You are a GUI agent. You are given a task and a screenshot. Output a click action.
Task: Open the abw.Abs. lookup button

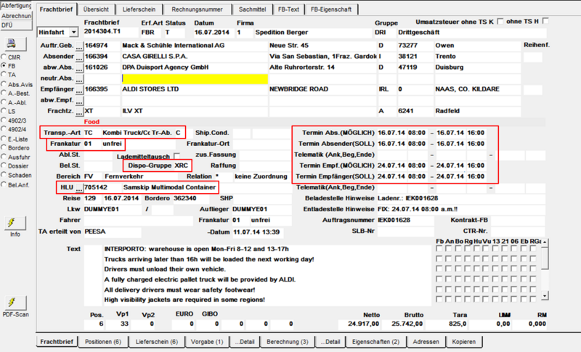[79, 68]
